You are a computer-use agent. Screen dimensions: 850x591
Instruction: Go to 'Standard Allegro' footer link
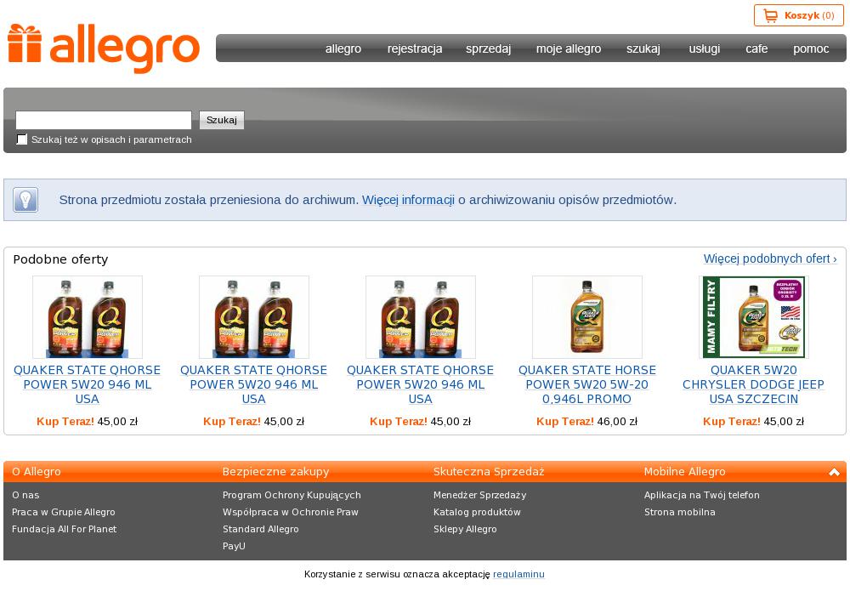coord(261,529)
